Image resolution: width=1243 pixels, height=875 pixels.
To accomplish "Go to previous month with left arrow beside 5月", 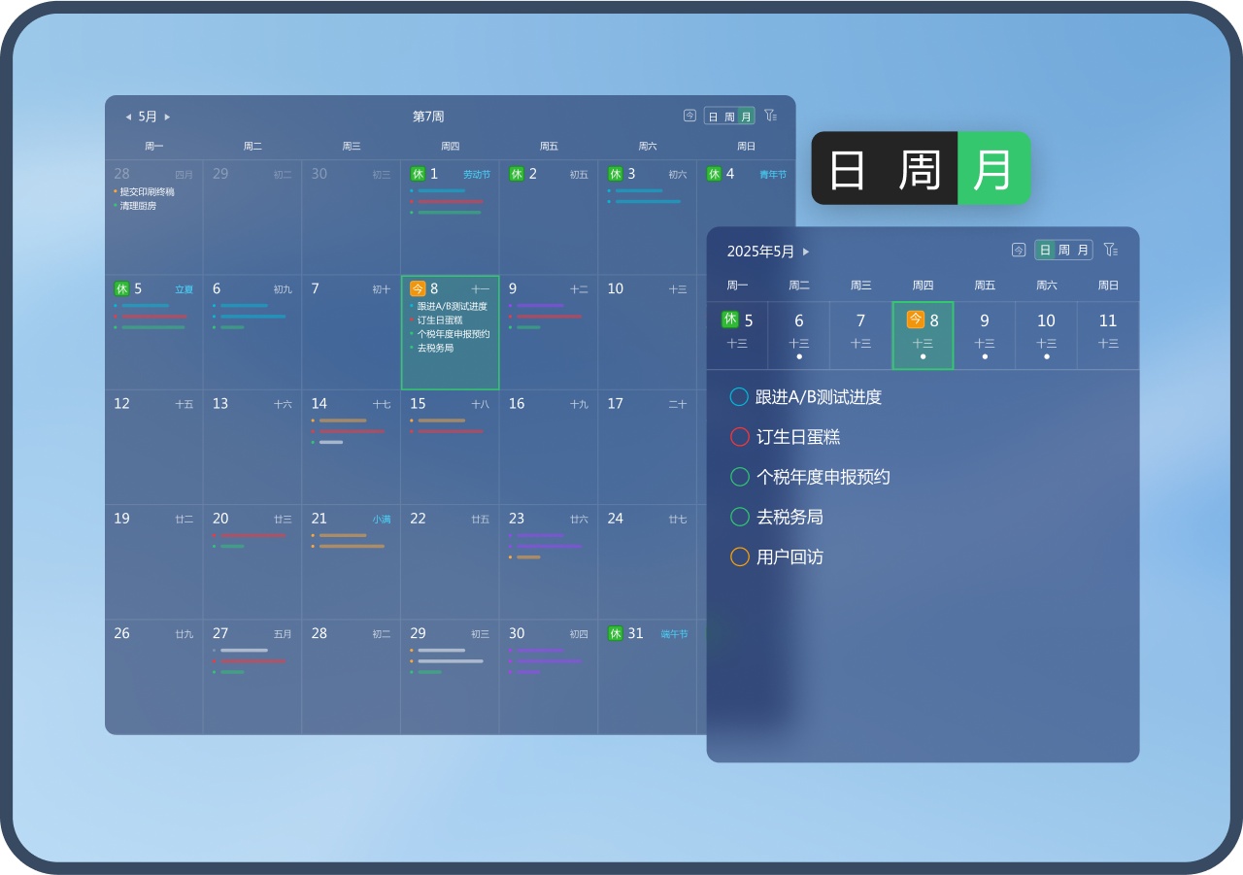I will coord(128,117).
